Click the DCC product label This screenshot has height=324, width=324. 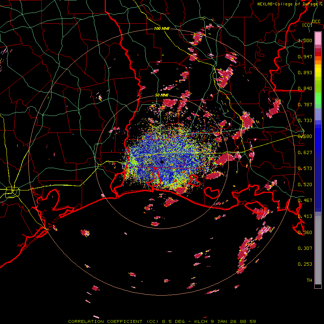pos(316,22)
